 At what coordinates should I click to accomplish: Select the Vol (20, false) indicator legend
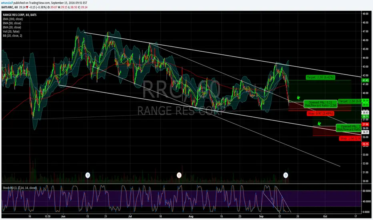11,31
